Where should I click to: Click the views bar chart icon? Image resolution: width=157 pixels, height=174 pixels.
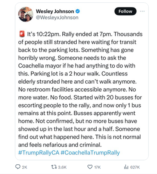click(x=126, y=167)
